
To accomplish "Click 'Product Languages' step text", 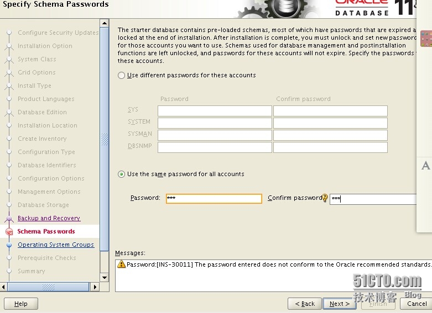I will pos(46,99).
